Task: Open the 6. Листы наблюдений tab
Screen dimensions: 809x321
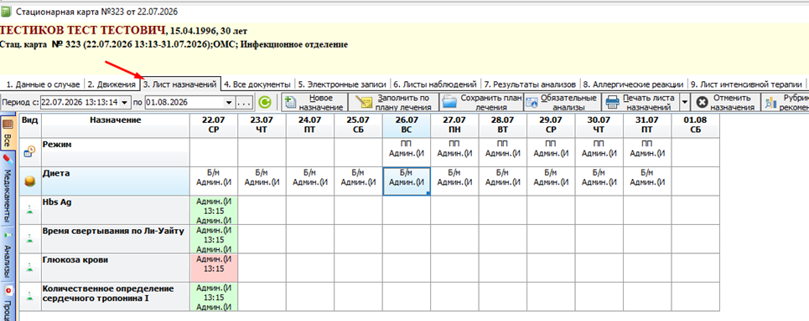Action: pos(434,84)
